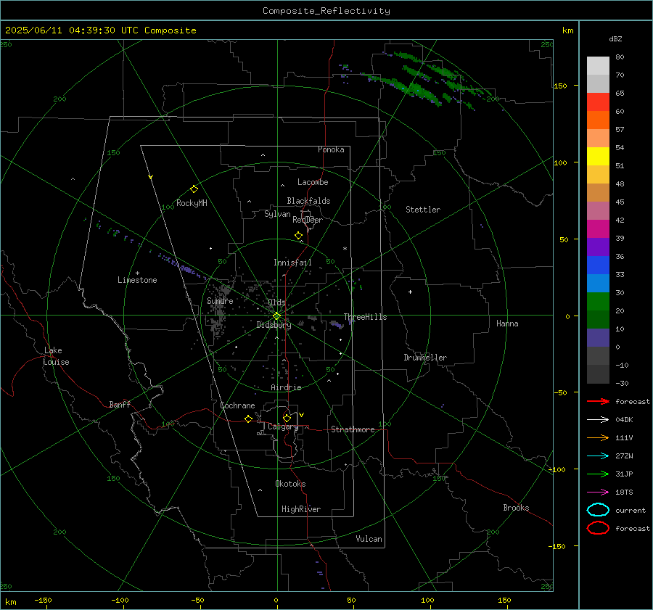Click the Sundre label

click(x=220, y=300)
